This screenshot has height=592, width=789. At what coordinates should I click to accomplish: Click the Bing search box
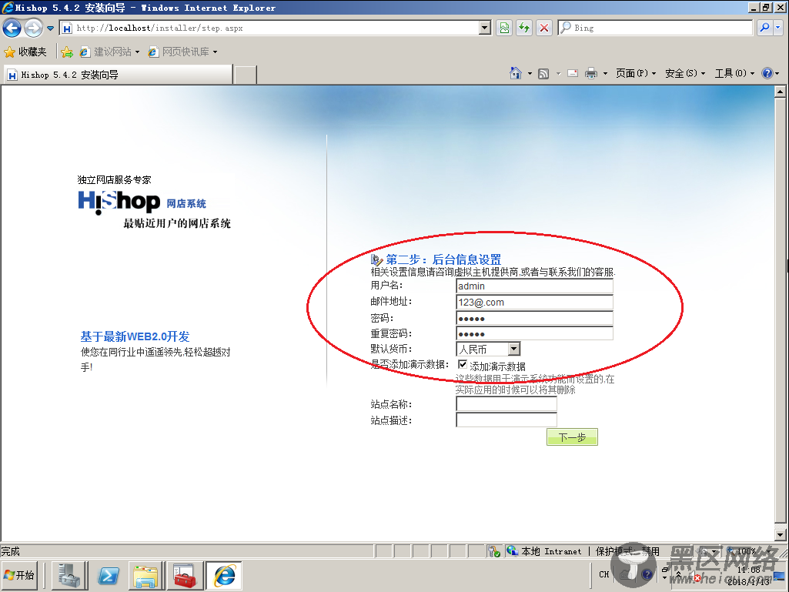(x=655, y=28)
